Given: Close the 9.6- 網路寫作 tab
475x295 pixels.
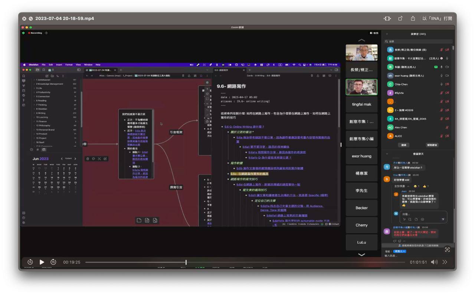Looking at the screenshot, I should [244, 70].
